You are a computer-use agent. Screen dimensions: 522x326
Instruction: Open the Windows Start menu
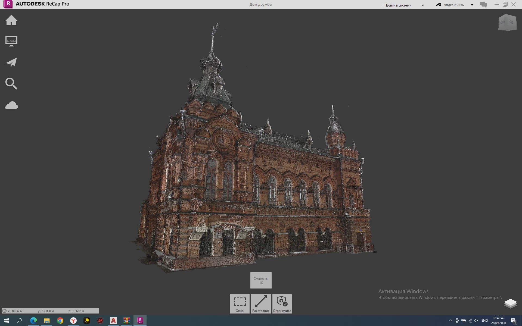(7, 321)
